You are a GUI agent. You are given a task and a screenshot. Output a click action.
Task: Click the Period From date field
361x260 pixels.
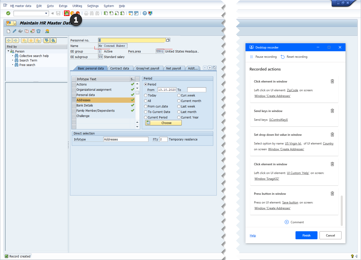(167, 90)
